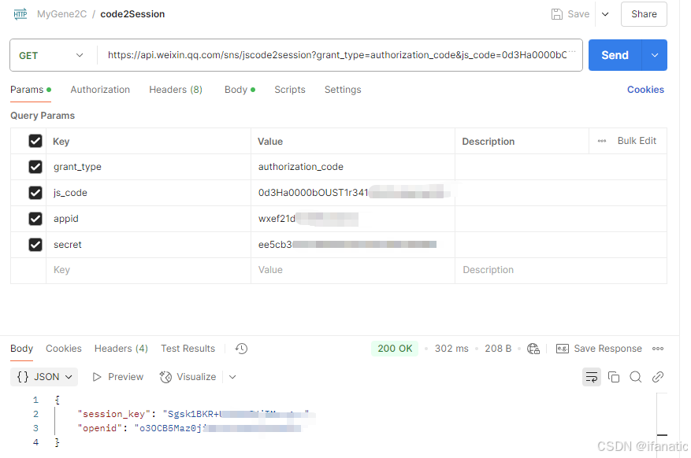
Task: Open the query params table options ellipsis
Action: click(x=602, y=141)
